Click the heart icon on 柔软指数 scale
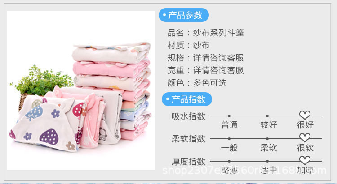The image size is (337, 184). pos(305,137)
